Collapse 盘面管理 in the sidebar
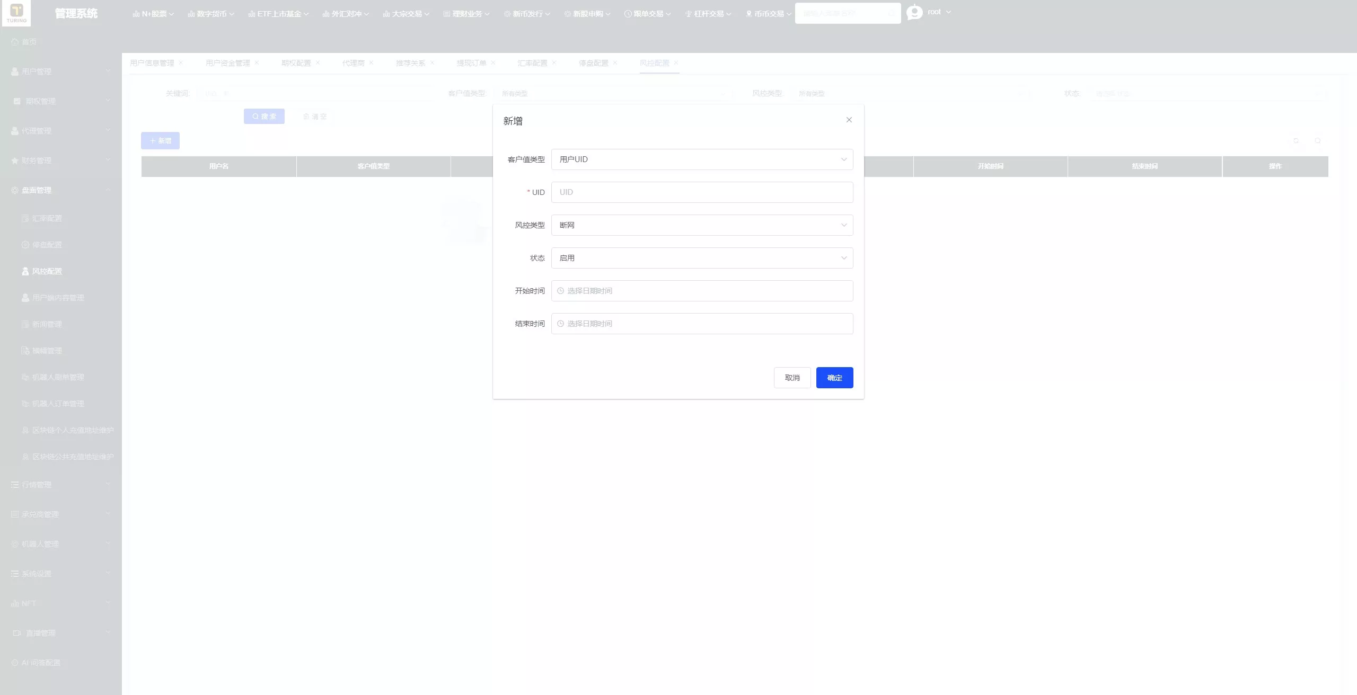 (x=61, y=190)
